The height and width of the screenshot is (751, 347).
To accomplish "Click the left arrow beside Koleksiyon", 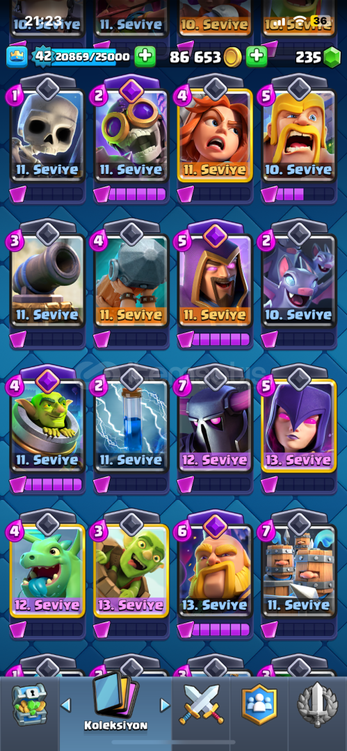I will pos(66,704).
